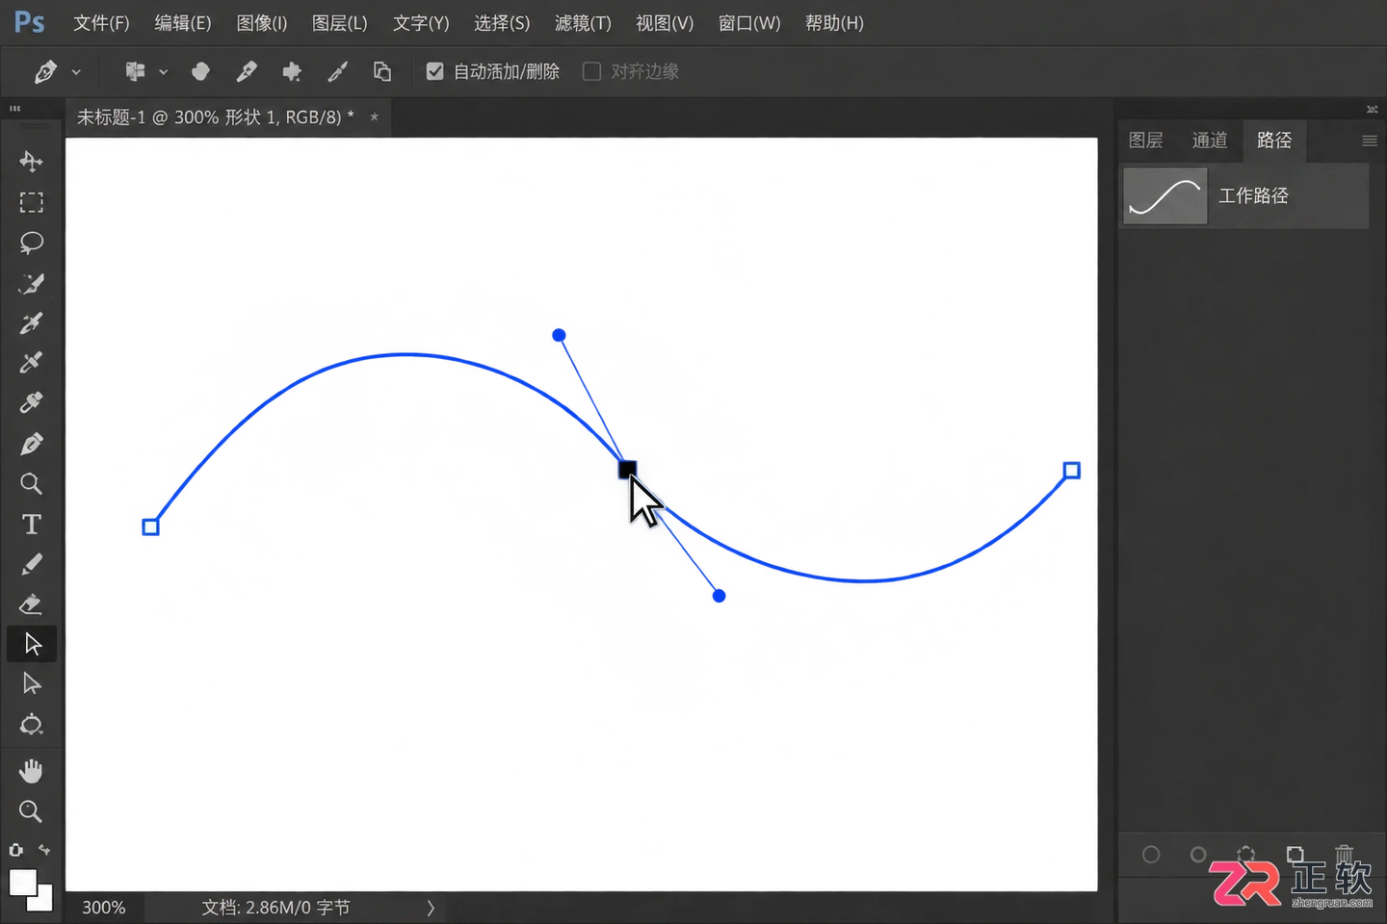The width and height of the screenshot is (1387, 924).
Task: Click the right end anchor point of path
Action: coord(1071,470)
